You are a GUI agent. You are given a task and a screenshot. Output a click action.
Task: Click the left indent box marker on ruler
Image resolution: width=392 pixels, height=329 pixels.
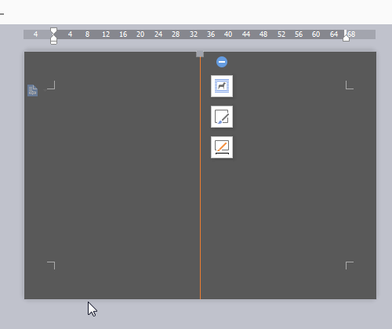53,42
